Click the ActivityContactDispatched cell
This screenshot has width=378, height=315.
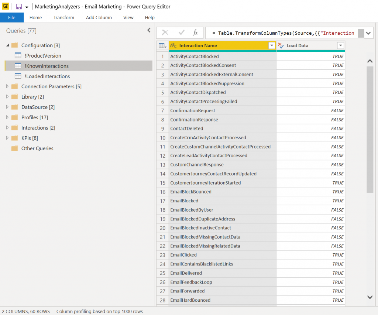[x=223, y=92]
